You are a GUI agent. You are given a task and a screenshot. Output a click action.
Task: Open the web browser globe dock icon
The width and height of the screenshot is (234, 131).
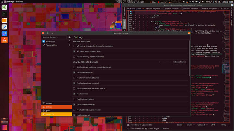[x=4, y=33]
